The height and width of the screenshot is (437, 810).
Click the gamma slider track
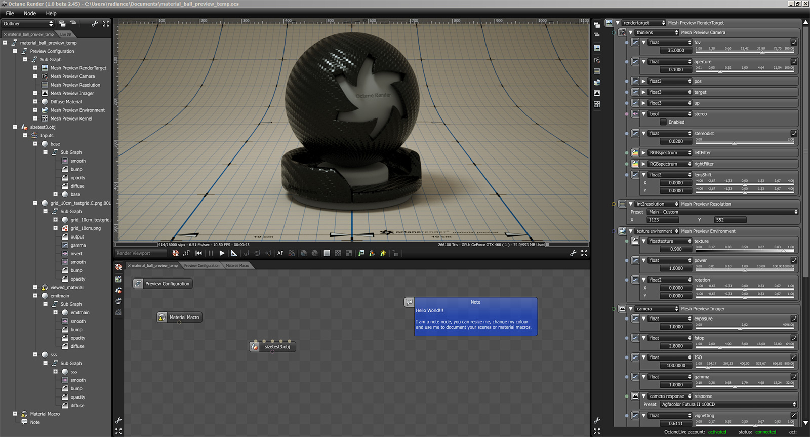coord(745,386)
